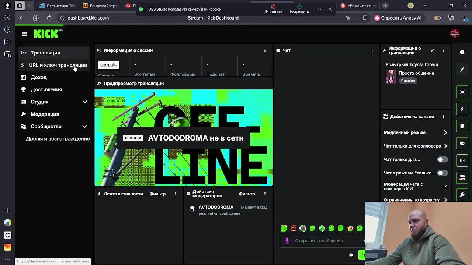Image resolution: width=472 pixels, height=265 pixels.
Task: Click the purple microphone icon in chat input
Action: [287, 241]
